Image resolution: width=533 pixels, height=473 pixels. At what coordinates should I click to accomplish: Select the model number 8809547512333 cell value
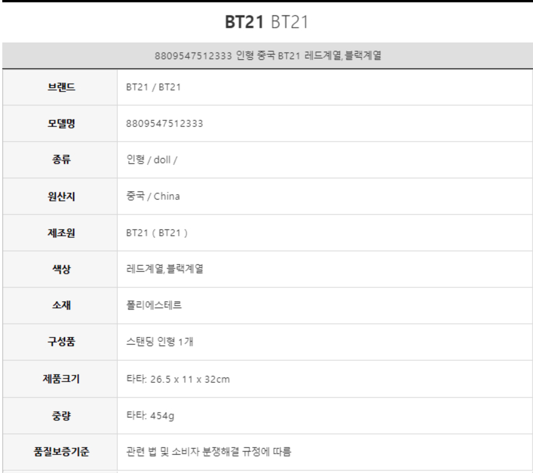pos(164,123)
